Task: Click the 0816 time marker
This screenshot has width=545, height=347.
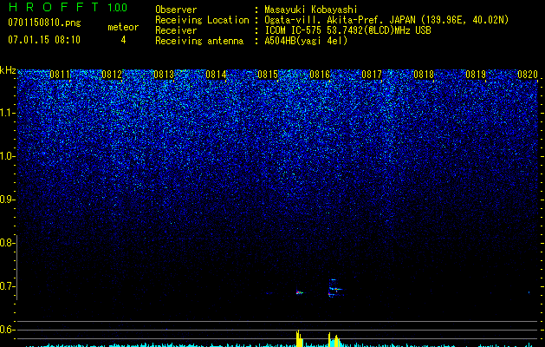Action: [x=320, y=75]
